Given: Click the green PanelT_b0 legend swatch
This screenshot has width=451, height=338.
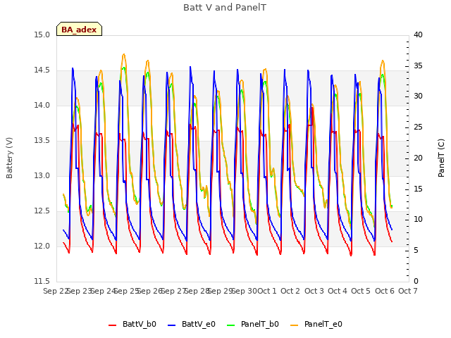Looking at the screenshot, I should (230, 325).
